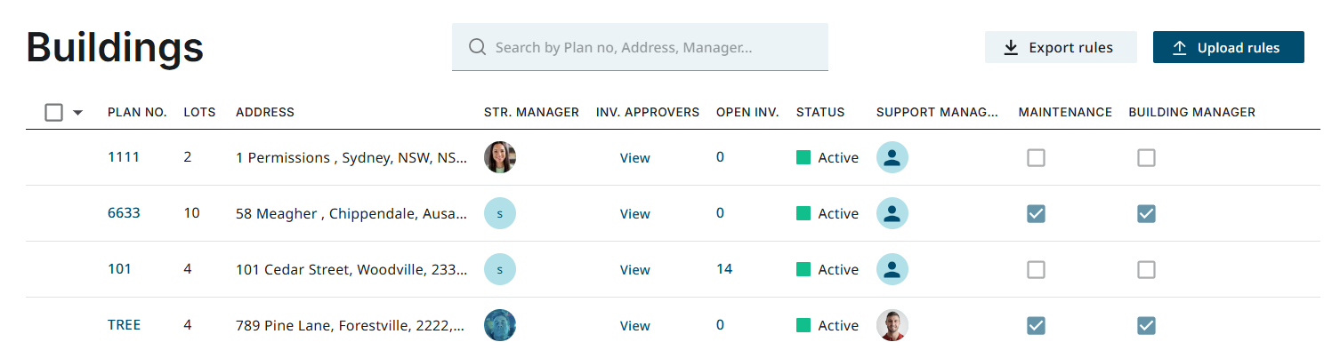
Task: Open plan number 101 link
Action: (x=119, y=268)
